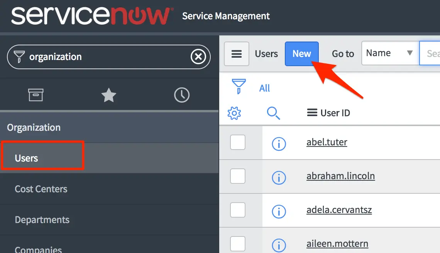Image resolution: width=440 pixels, height=253 pixels.
Task: Collapse the Organization application menu
Action: (109, 128)
